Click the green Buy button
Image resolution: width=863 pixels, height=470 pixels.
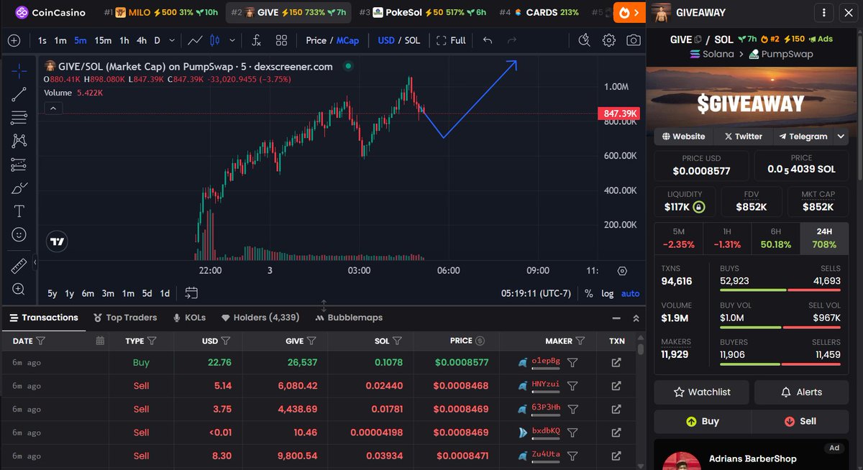[x=702, y=421]
